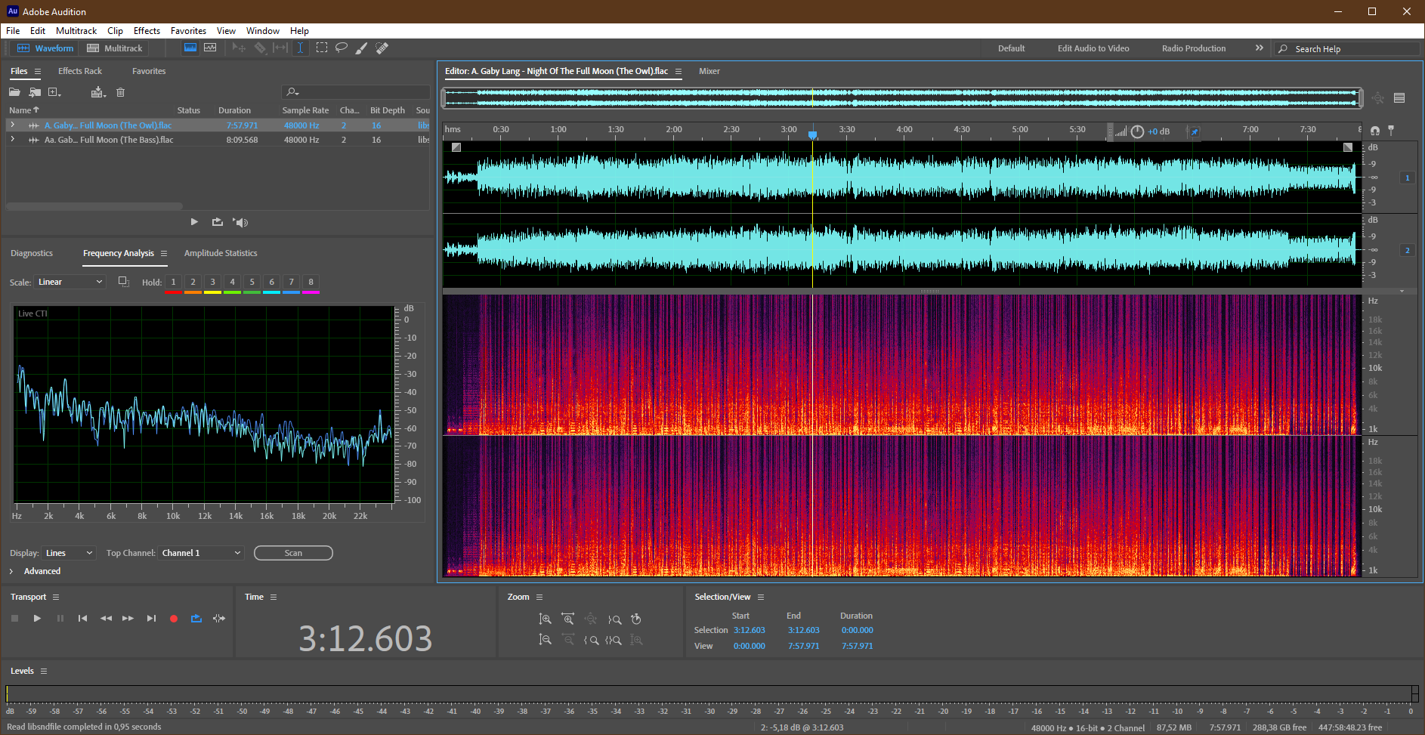Click the transport Pause button
This screenshot has width=1425, height=735.
(x=60, y=618)
